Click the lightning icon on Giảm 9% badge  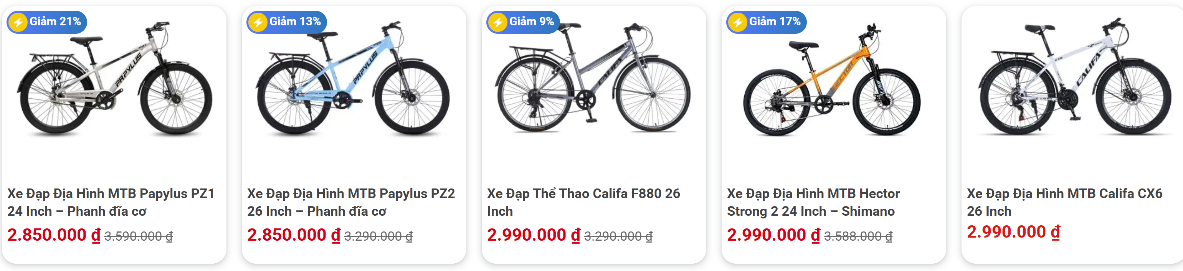coord(498,22)
